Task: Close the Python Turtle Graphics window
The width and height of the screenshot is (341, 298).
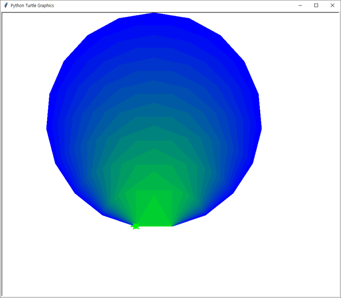Action: 332,6
